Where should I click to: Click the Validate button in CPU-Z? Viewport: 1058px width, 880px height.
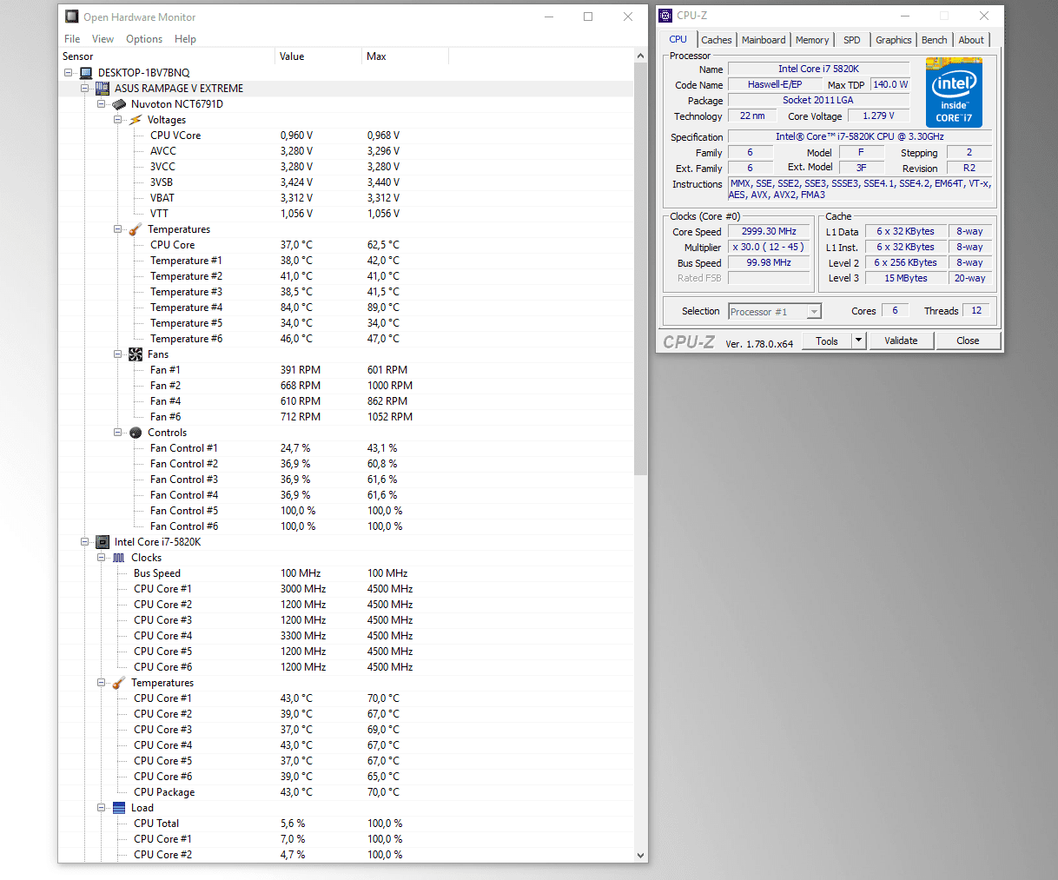pyautogui.click(x=901, y=341)
